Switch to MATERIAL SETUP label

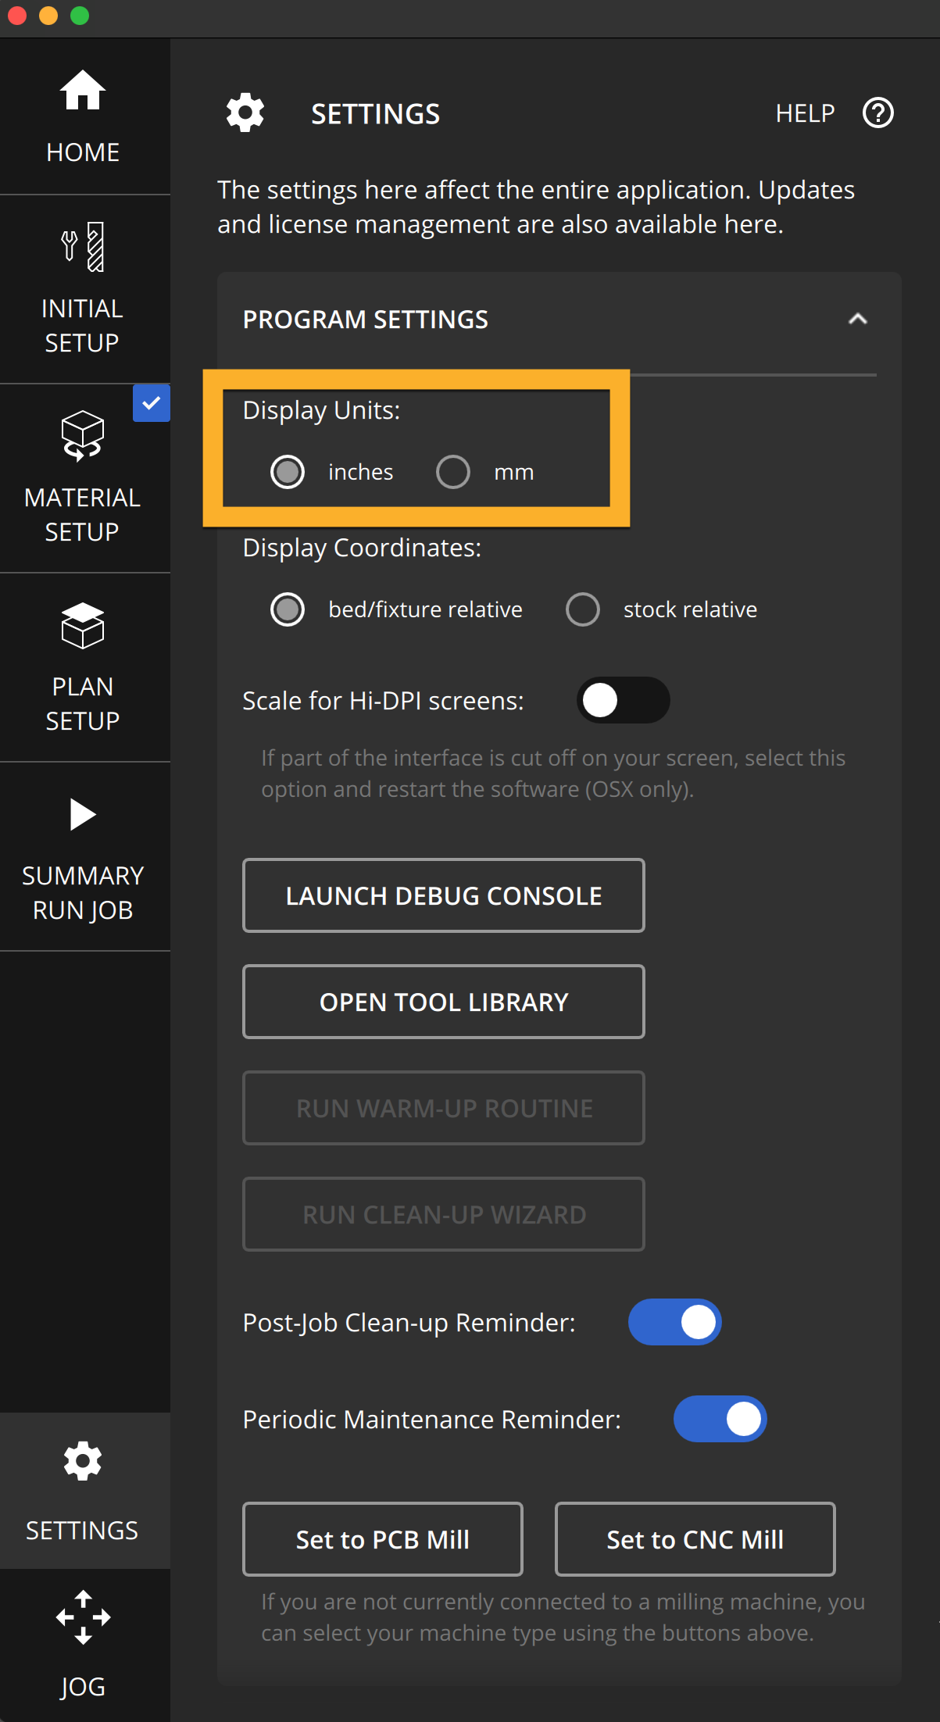click(83, 515)
